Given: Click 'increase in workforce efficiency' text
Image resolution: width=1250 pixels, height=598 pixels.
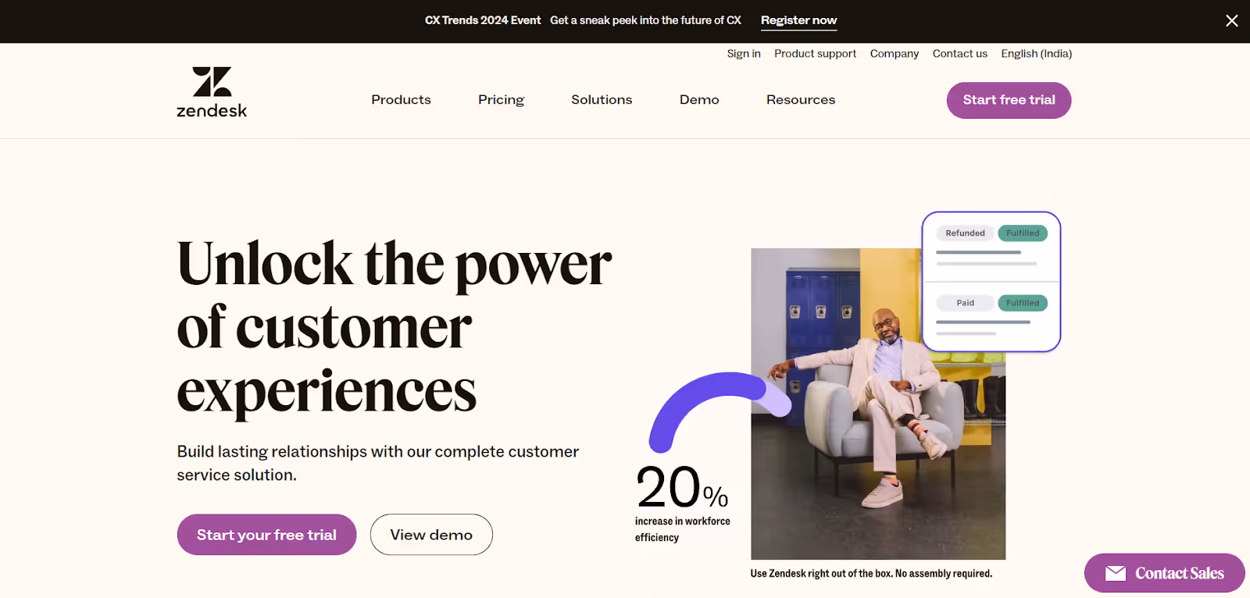Looking at the screenshot, I should pyautogui.click(x=682, y=529).
